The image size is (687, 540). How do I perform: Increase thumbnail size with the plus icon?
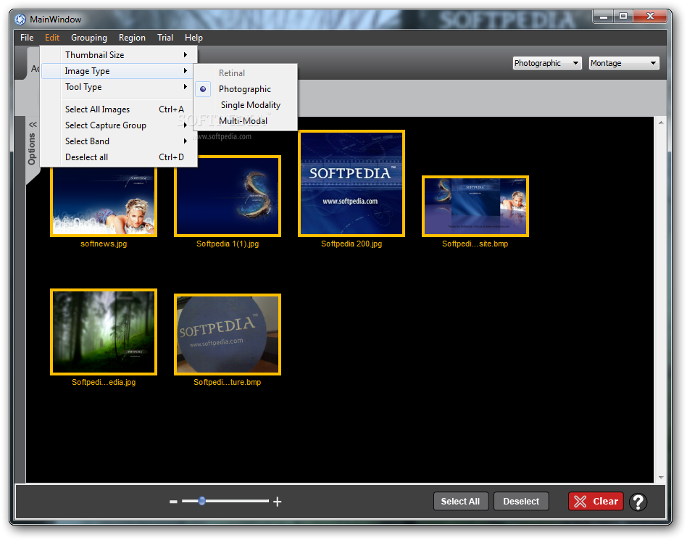(278, 502)
